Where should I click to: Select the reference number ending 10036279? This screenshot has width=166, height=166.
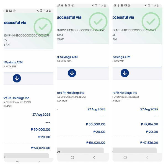(x=27, y=35)
